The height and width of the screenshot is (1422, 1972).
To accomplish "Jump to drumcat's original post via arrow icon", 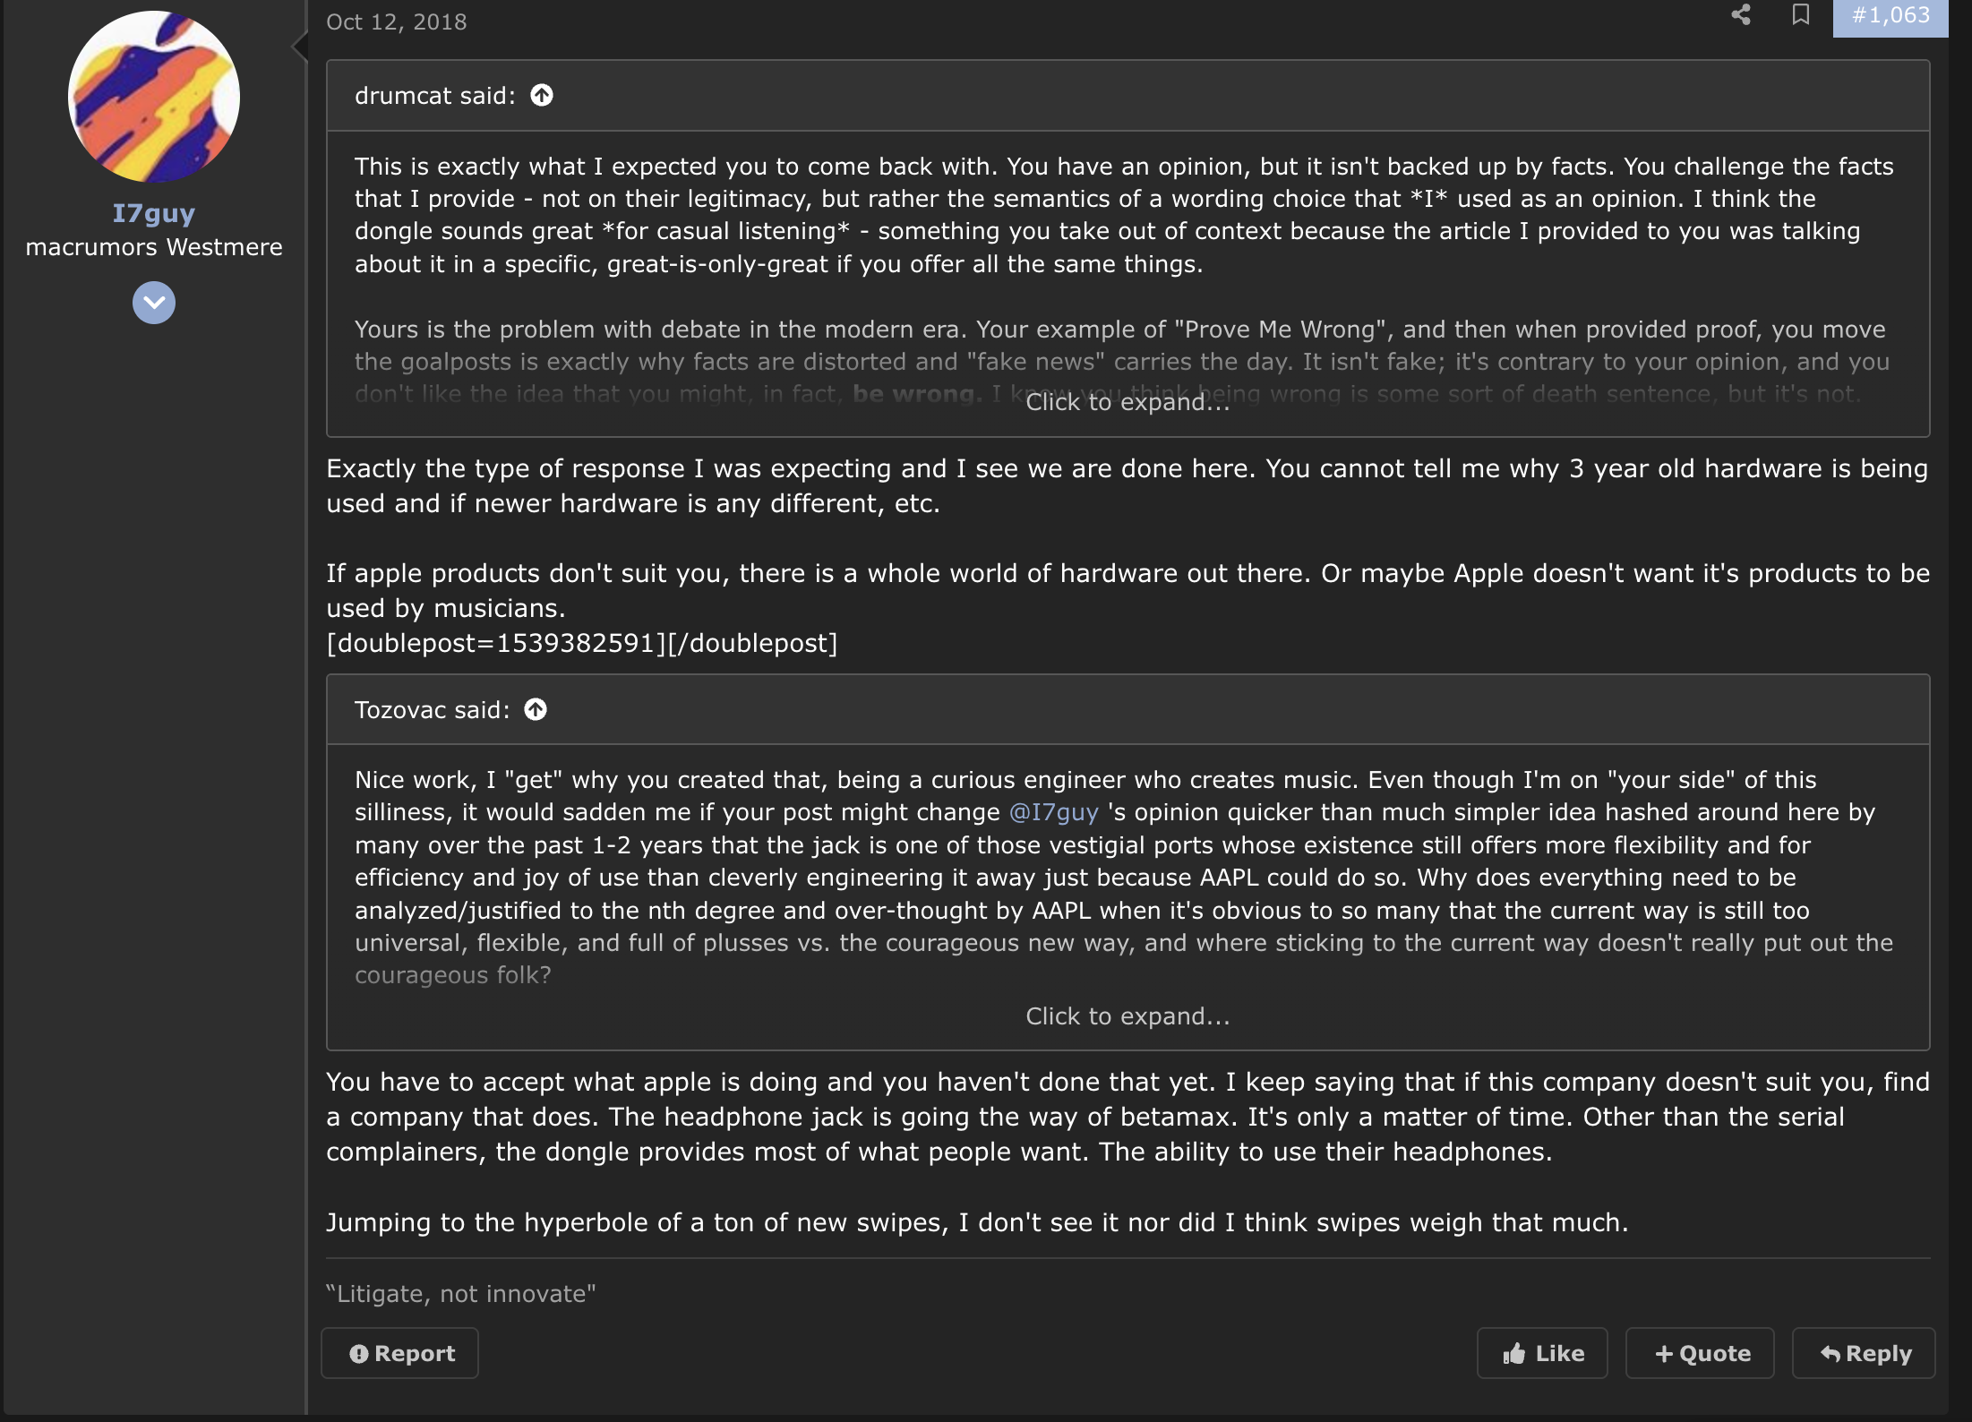I will tap(542, 95).
